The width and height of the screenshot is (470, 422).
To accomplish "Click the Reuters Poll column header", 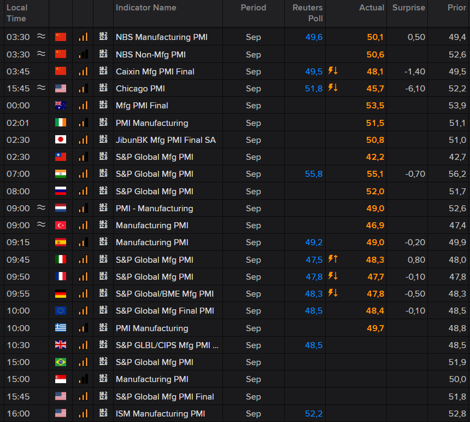I will 308,13.
